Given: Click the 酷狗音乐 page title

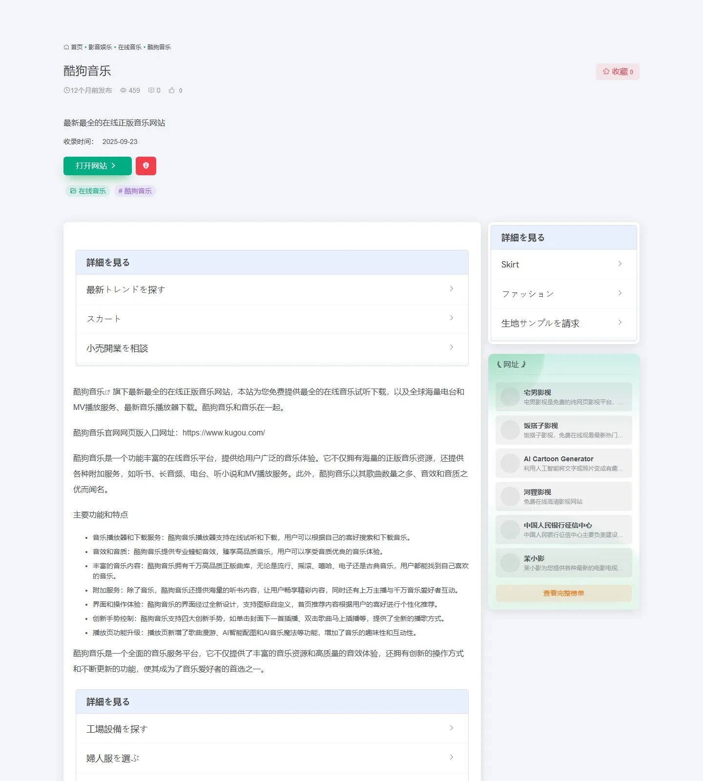Looking at the screenshot, I should 87,71.
